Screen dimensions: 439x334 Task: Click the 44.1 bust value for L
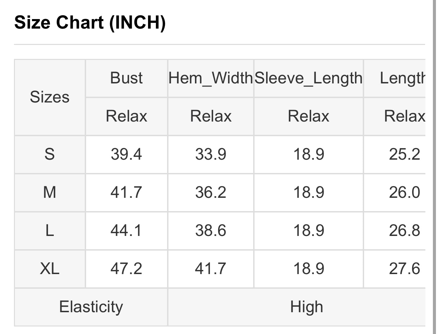coord(126,230)
